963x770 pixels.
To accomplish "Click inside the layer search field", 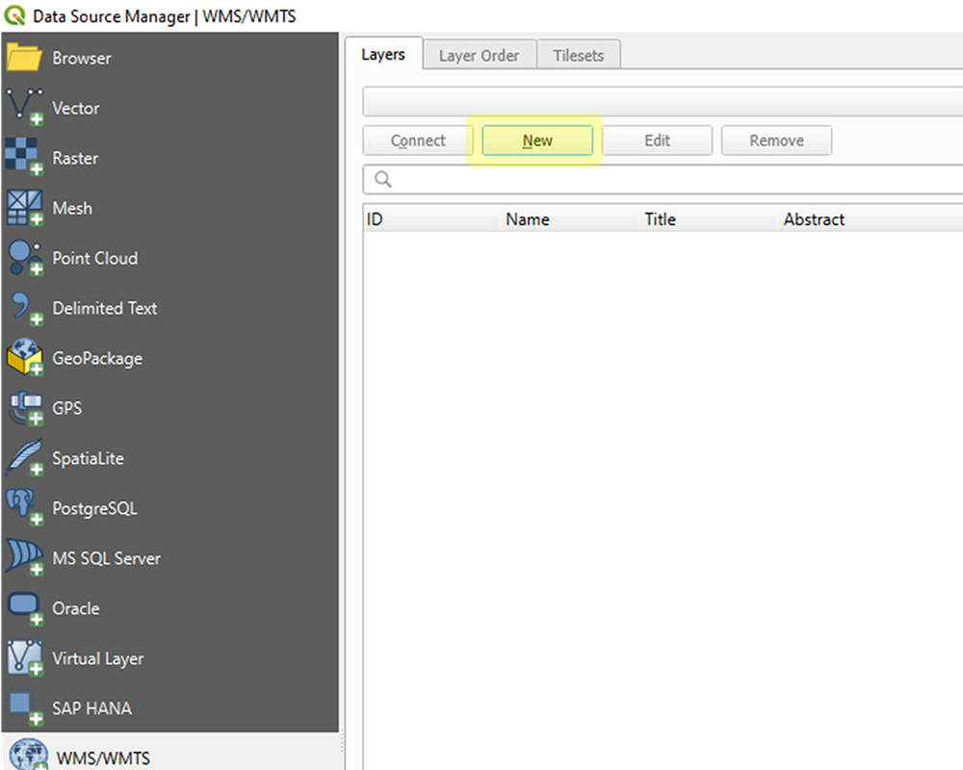I will click(x=578, y=179).
